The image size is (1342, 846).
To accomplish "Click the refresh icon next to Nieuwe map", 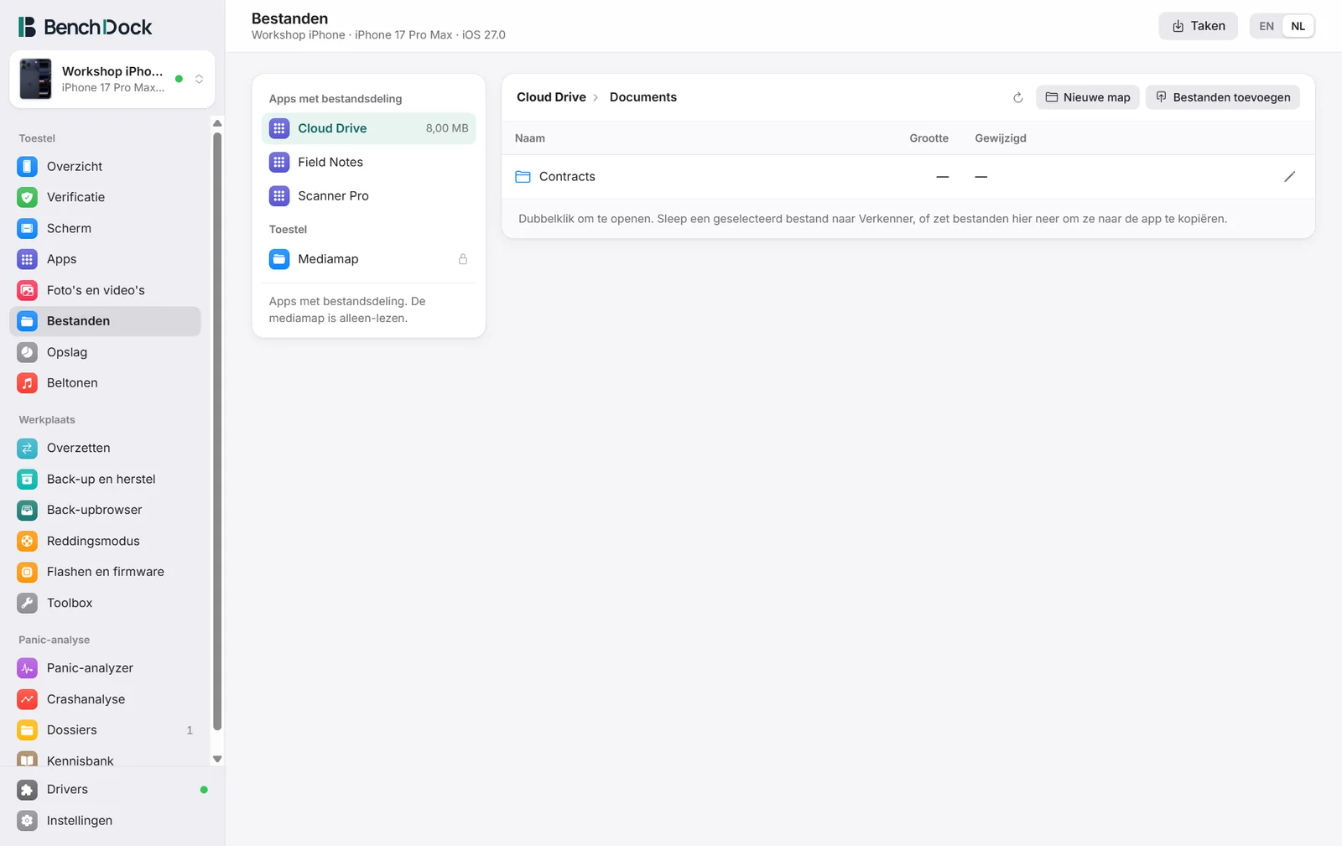I will pos(1018,97).
